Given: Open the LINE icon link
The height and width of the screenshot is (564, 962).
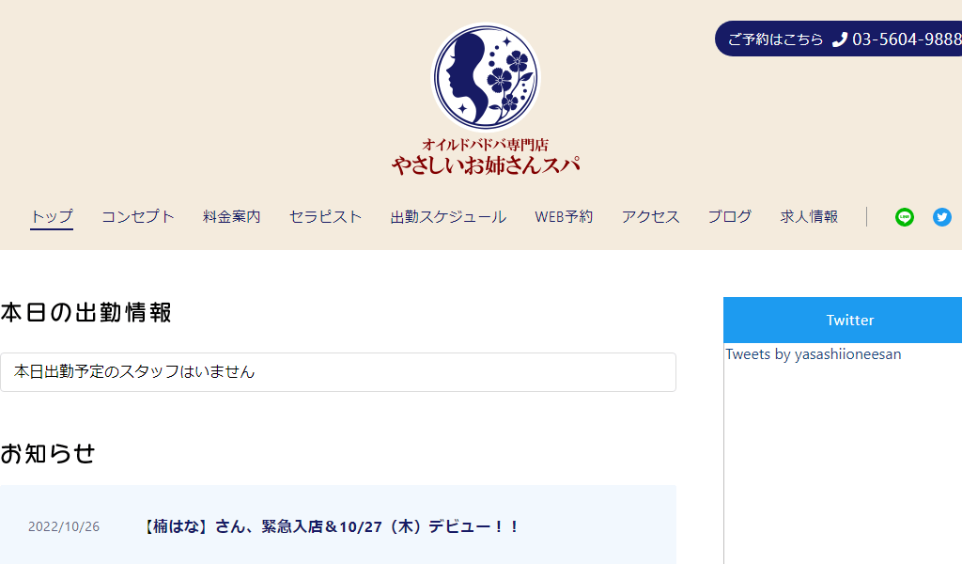Looking at the screenshot, I should [905, 217].
